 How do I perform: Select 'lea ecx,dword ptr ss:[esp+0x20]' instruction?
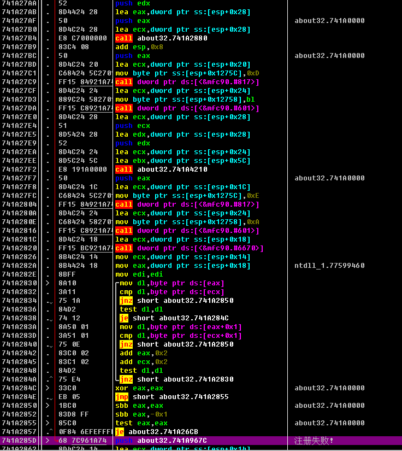click(x=183, y=65)
